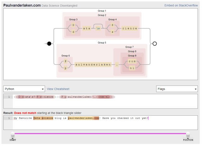Open the View Cheatsheet link
202x146 pixels.
click(58, 89)
